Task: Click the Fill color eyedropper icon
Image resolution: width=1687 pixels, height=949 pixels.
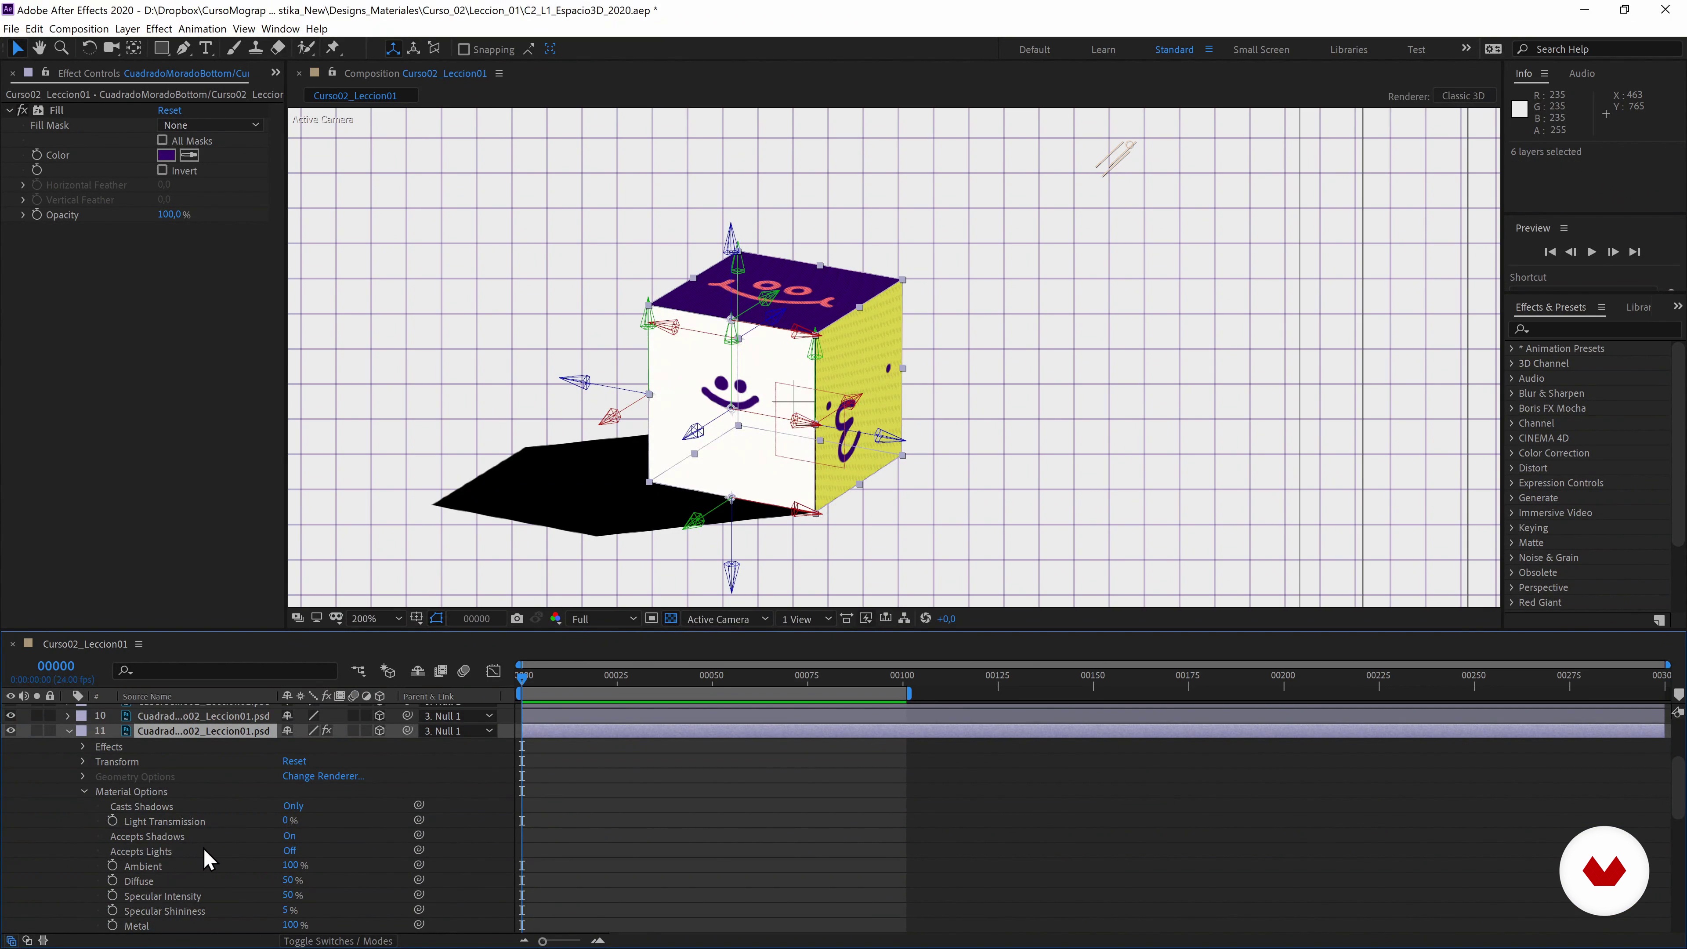Action: [189, 155]
